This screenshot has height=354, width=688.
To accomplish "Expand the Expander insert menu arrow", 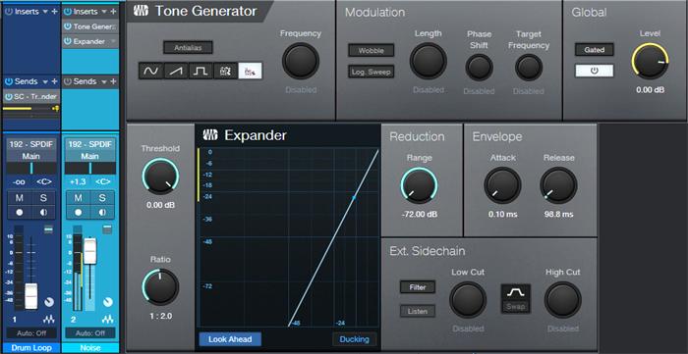I will click(x=113, y=42).
